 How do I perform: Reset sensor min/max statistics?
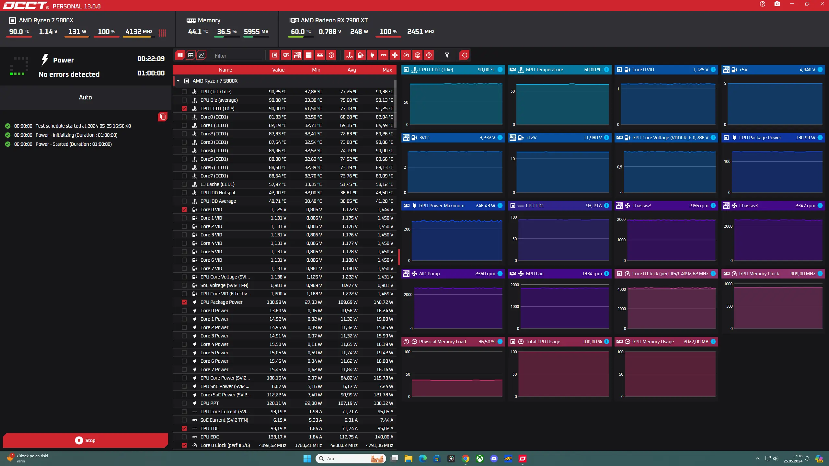(465, 55)
